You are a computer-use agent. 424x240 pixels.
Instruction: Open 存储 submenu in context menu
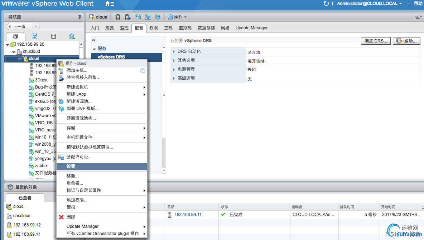click(x=102, y=128)
